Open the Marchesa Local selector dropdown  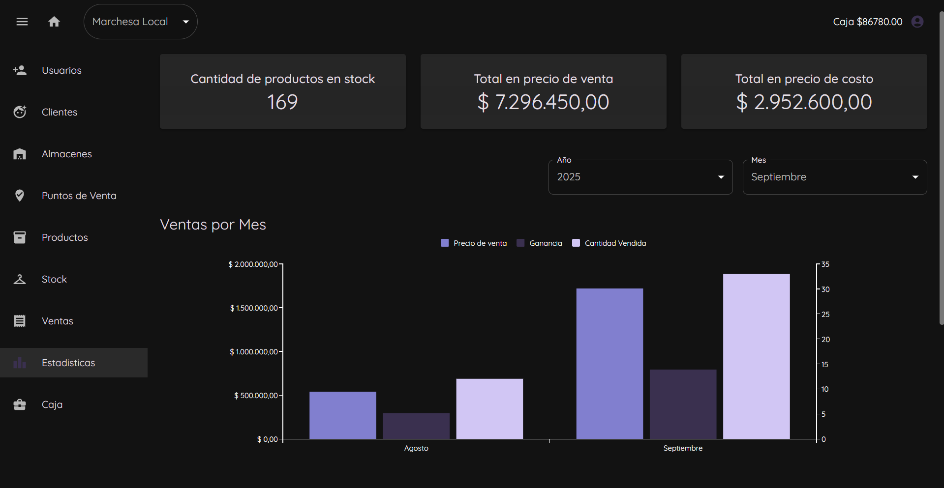tap(140, 22)
